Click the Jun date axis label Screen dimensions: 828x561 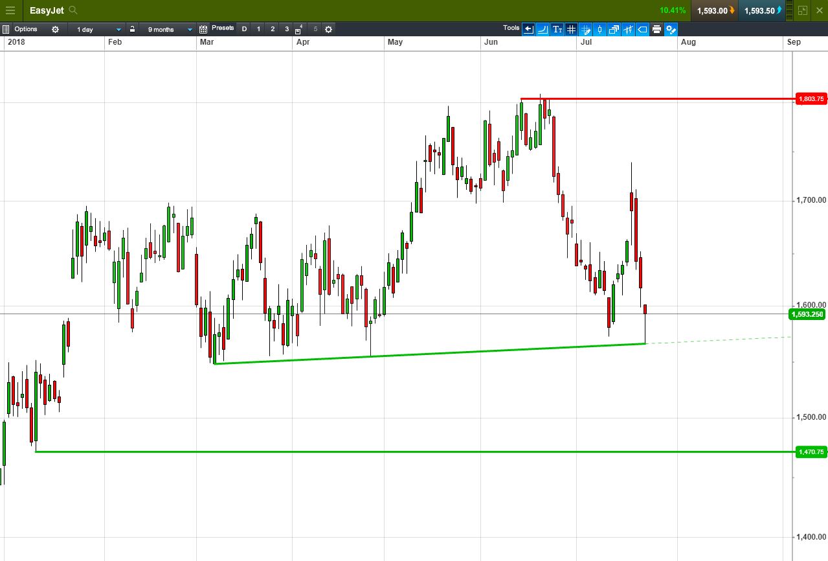coord(491,42)
